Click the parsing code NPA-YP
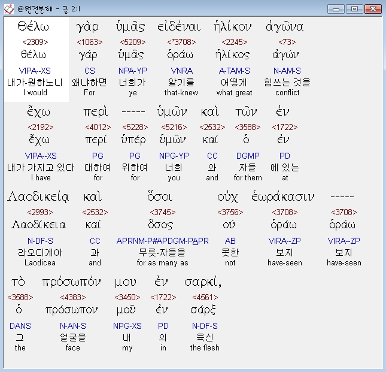 pyautogui.click(x=133, y=71)
